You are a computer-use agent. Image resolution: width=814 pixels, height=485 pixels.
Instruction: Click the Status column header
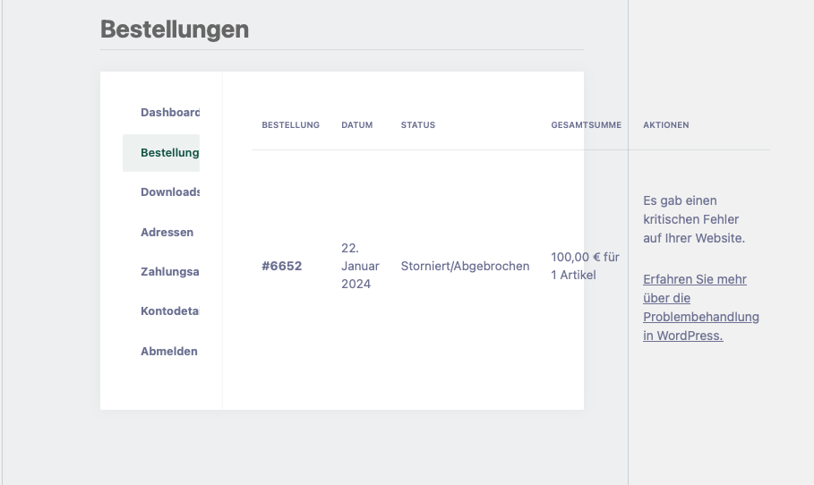(x=418, y=125)
